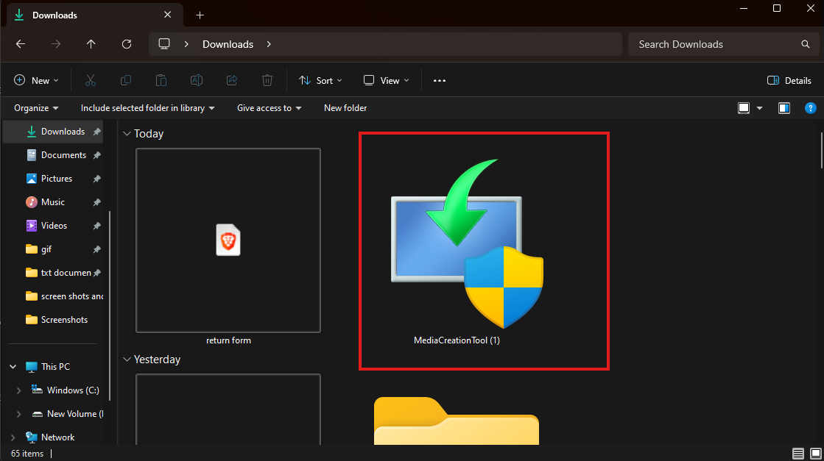Select the MediaCreationTool (1) file icon
Image resolution: width=824 pixels, height=461 pixels.
[x=466, y=244]
